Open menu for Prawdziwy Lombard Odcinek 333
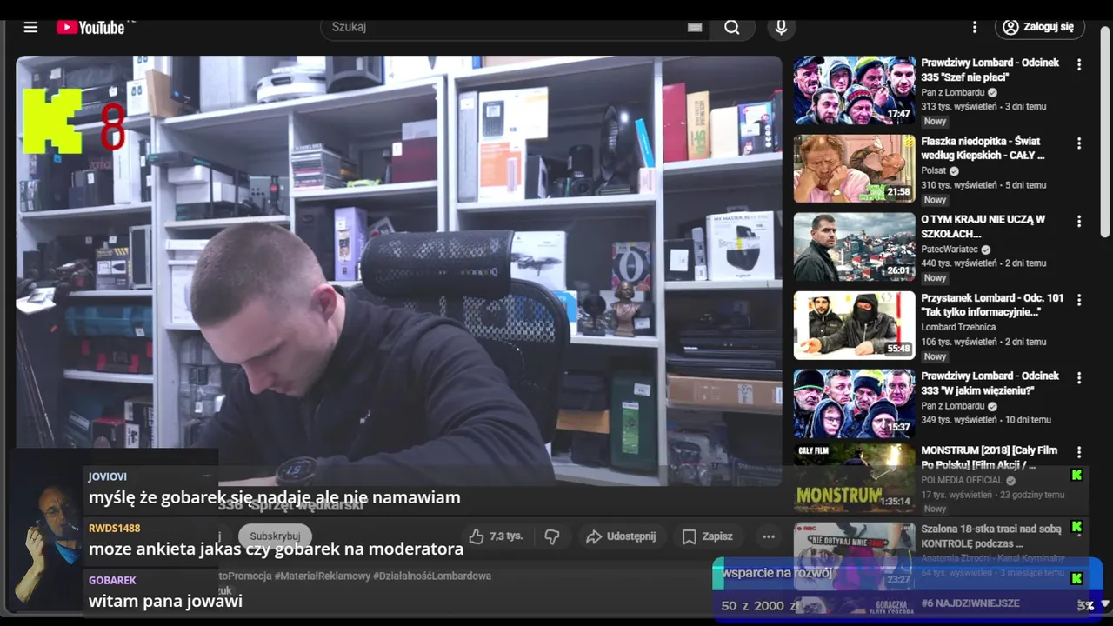 [x=1079, y=378]
